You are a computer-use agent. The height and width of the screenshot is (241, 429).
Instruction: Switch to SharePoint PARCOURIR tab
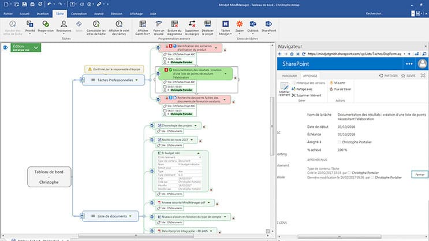(x=289, y=76)
